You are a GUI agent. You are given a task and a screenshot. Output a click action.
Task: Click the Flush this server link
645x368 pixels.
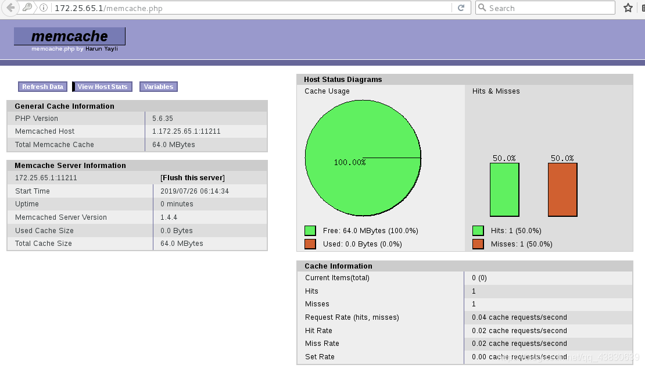(x=192, y=178)
